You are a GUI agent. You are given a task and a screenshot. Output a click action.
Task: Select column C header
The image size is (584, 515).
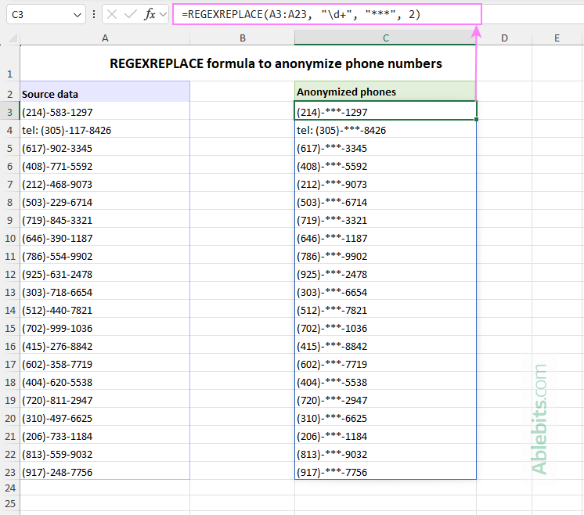[x=385, y=38]
